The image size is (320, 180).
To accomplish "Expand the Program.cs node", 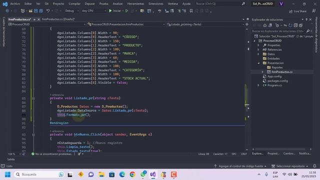I will tap(258, 85).
